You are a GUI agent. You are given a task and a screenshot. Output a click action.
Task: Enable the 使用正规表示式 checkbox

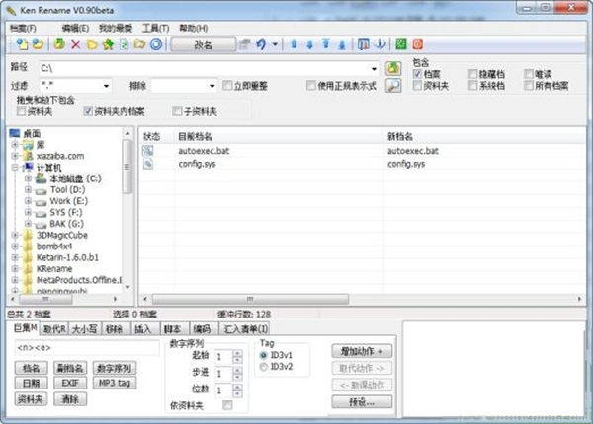coord(311,86)
